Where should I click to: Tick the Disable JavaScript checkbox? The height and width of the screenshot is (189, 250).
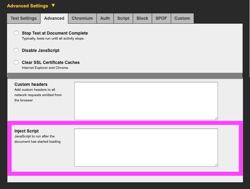tap(16, 50)
